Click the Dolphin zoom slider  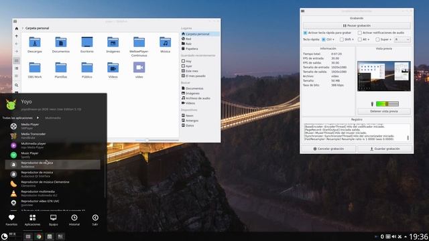click(157, 140)
